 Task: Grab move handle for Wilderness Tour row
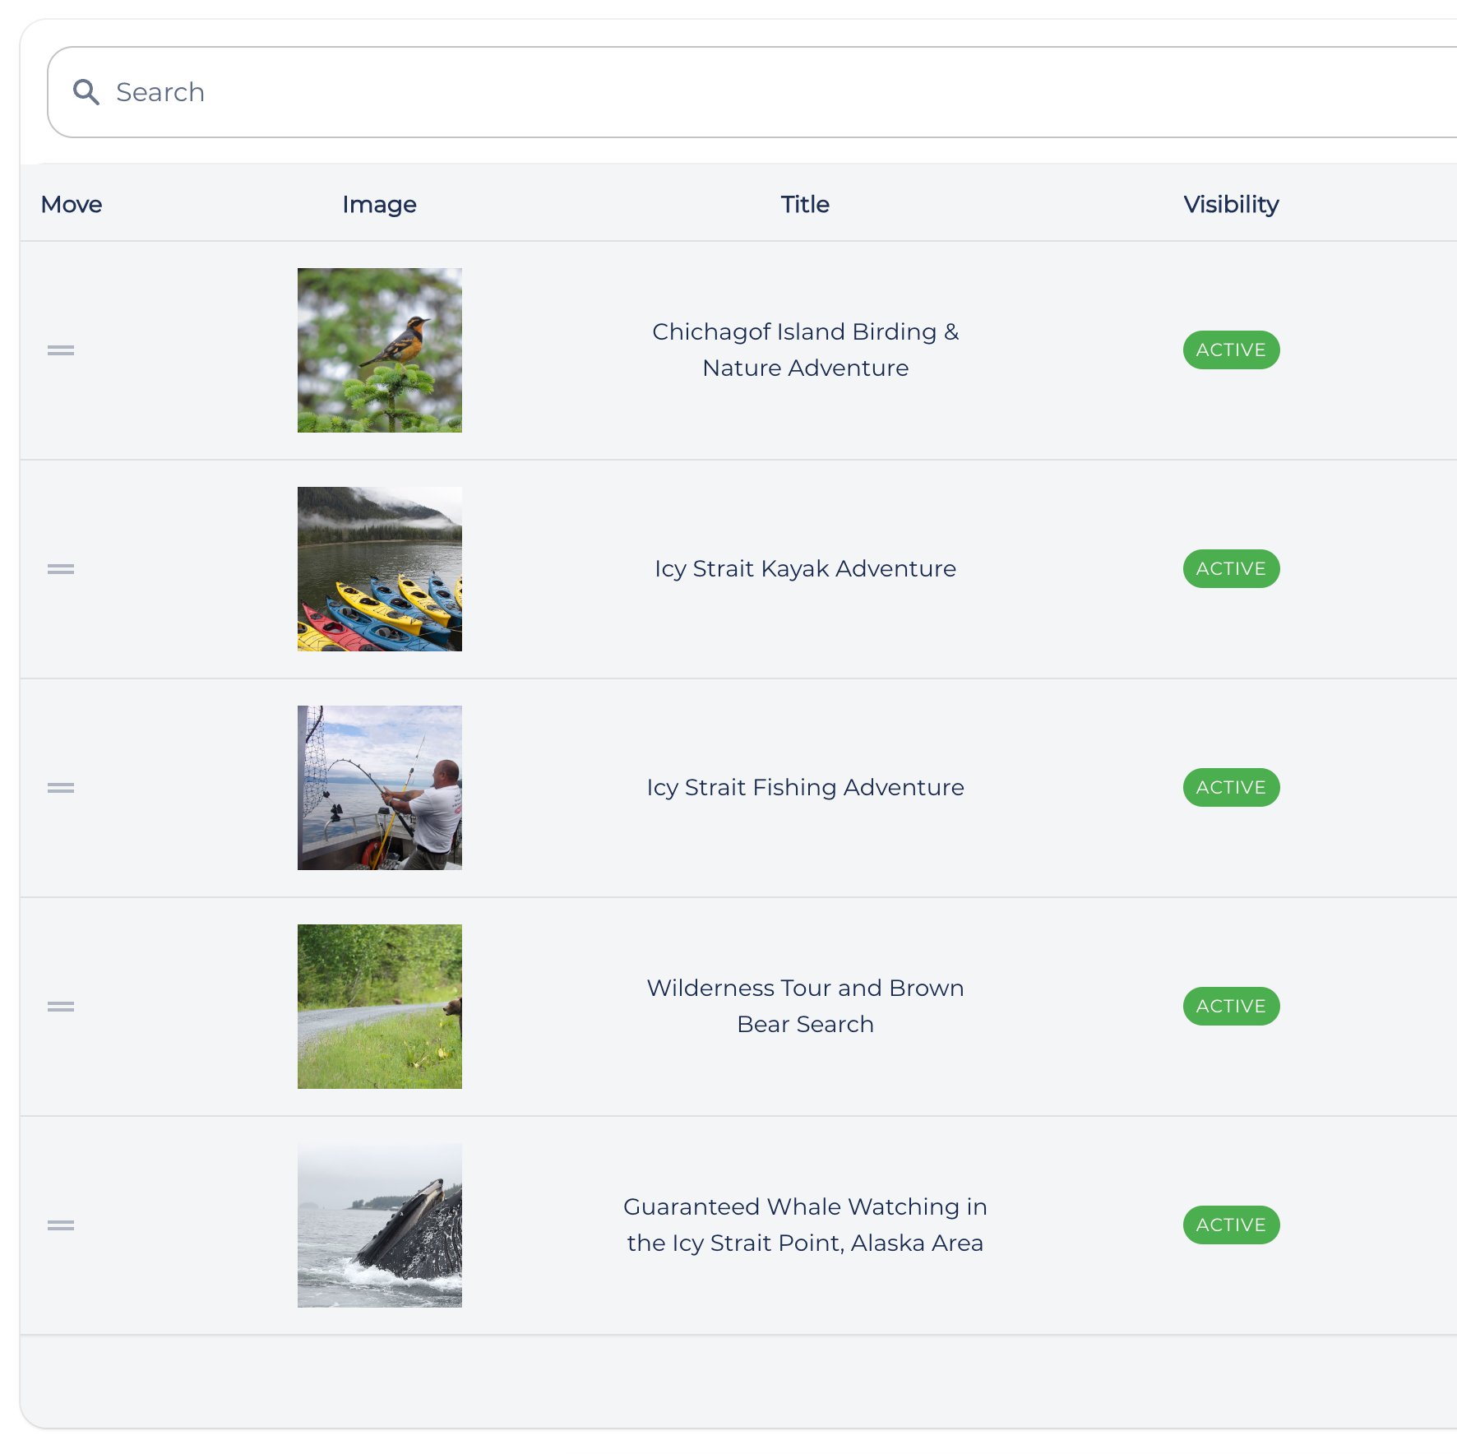61,1007
